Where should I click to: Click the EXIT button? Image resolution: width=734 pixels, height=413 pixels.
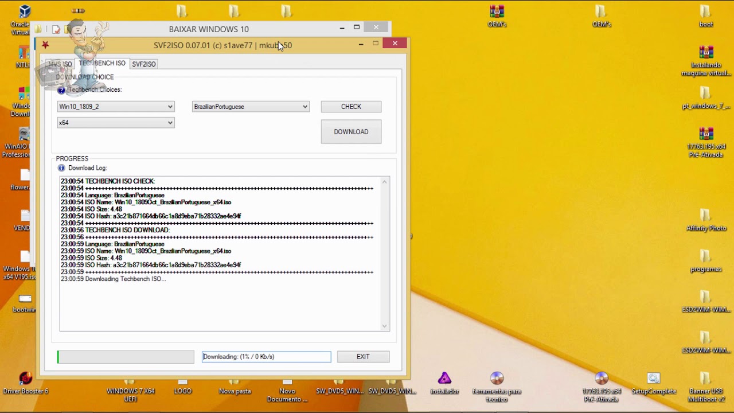coord(363,357)
